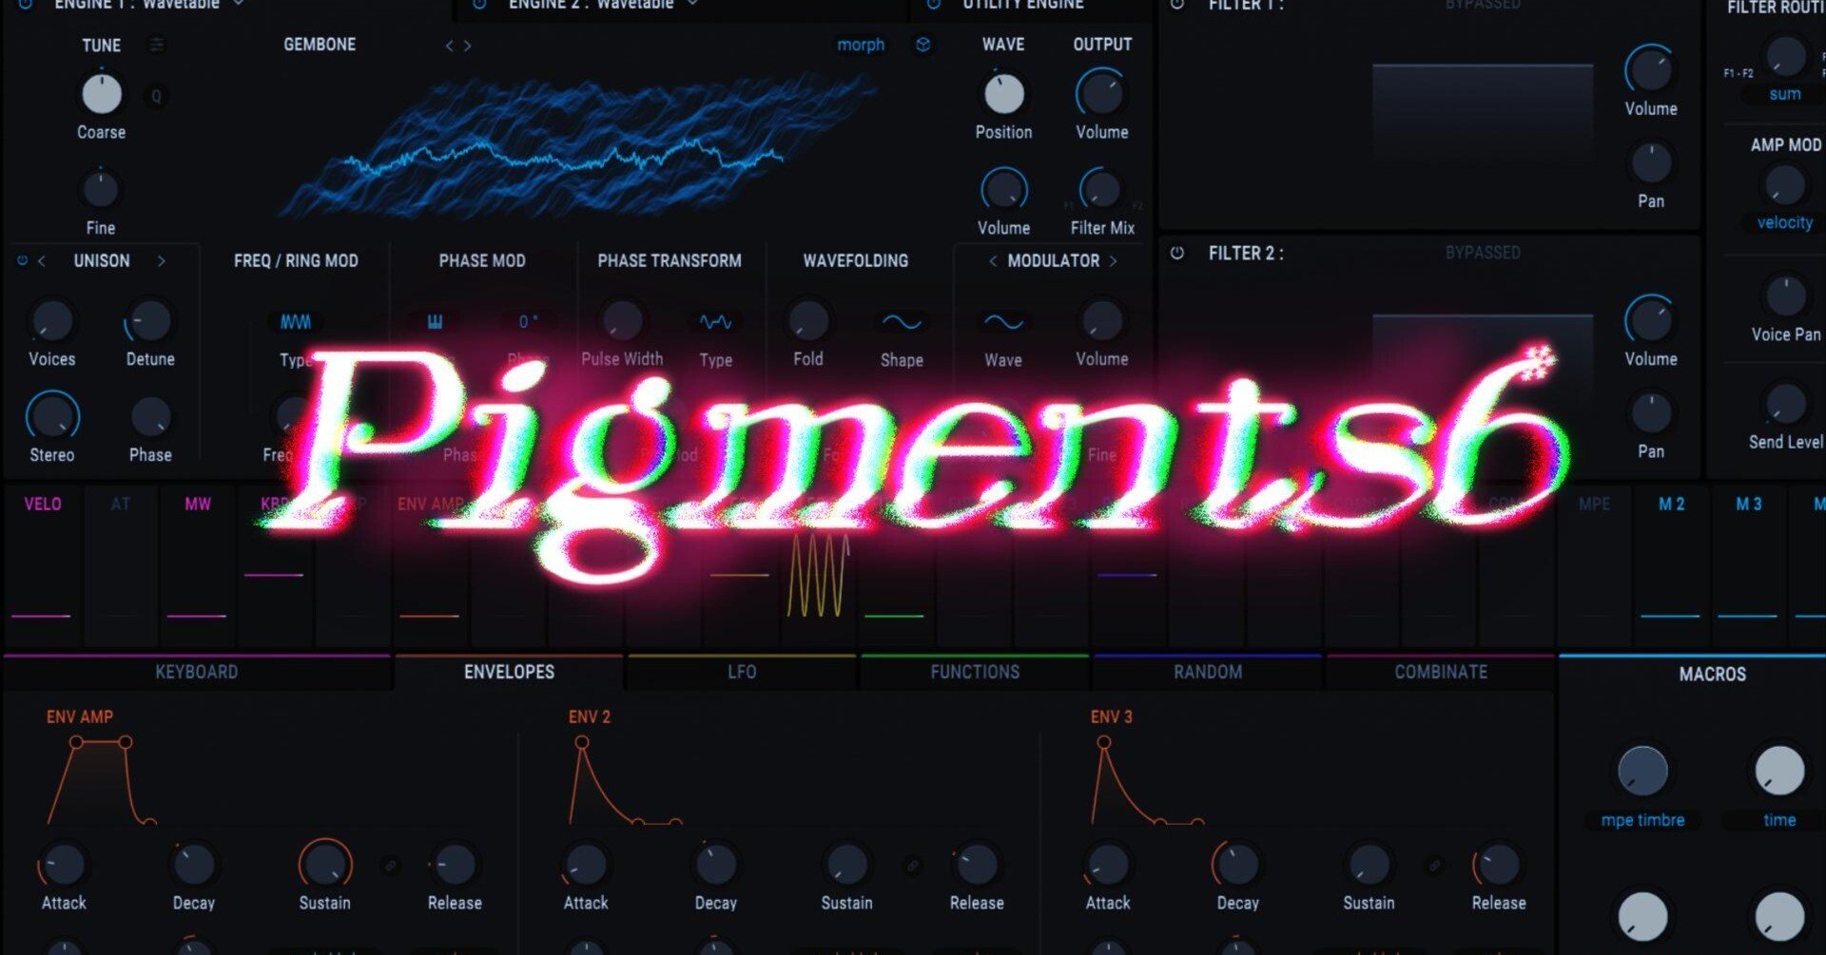
Task: Select the Phase Mod waveform icon
Action: tap(434, 321)
